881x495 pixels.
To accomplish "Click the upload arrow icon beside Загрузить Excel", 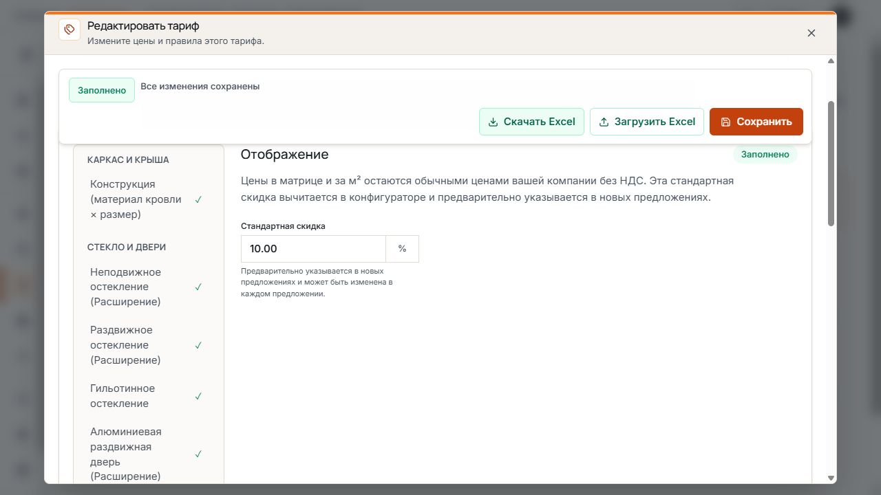I will point(604,122).
